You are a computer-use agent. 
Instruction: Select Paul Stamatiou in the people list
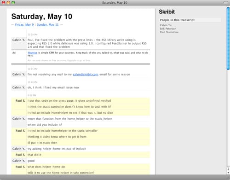[169, 32]
